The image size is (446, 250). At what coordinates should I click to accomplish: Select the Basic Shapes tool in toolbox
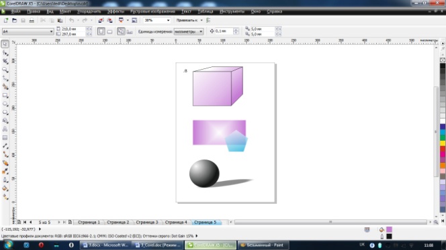5,121
